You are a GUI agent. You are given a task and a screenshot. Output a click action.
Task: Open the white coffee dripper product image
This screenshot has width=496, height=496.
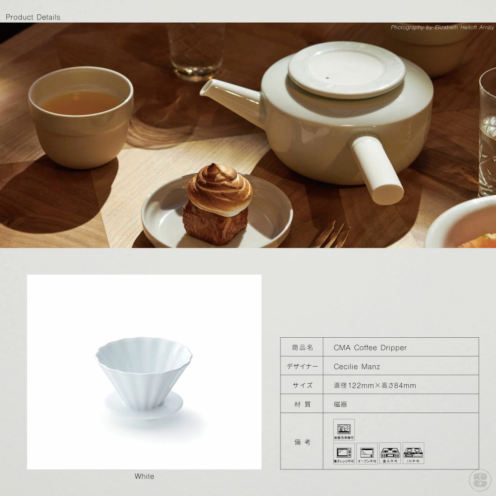pos(144,372)
